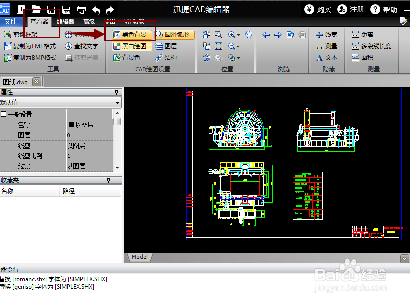
Task: Open the zoom in dropdown arrow
Action: point(238,35)
